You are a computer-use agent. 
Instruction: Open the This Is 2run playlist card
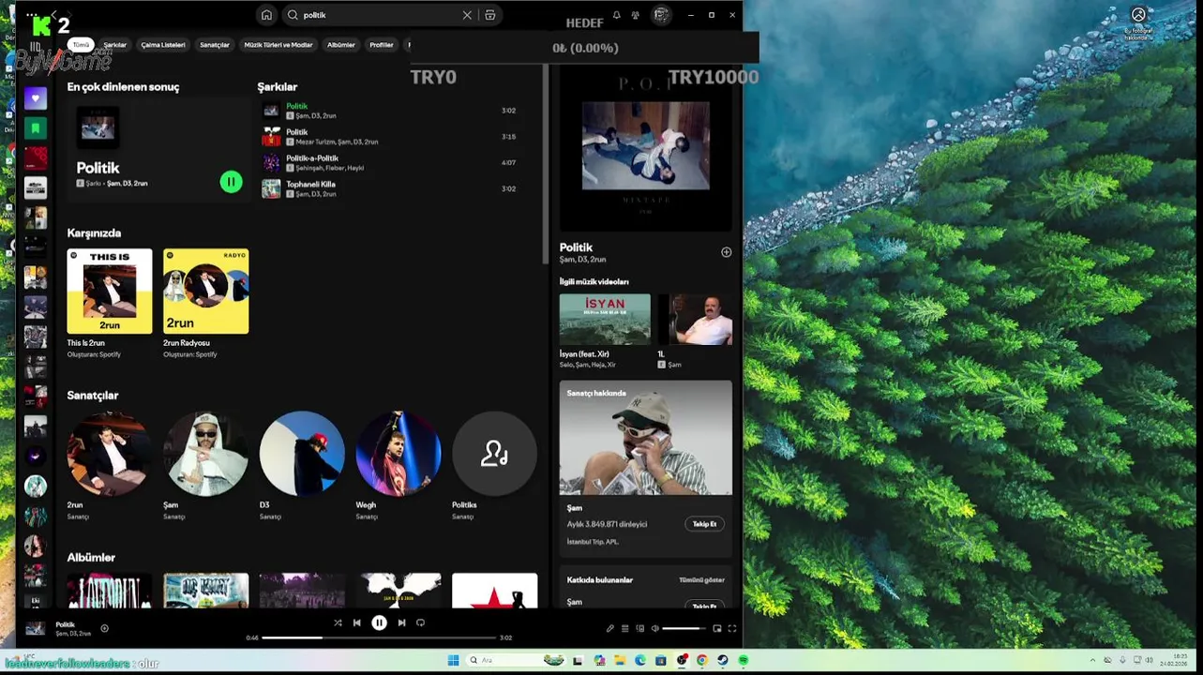tap(110, 304)
